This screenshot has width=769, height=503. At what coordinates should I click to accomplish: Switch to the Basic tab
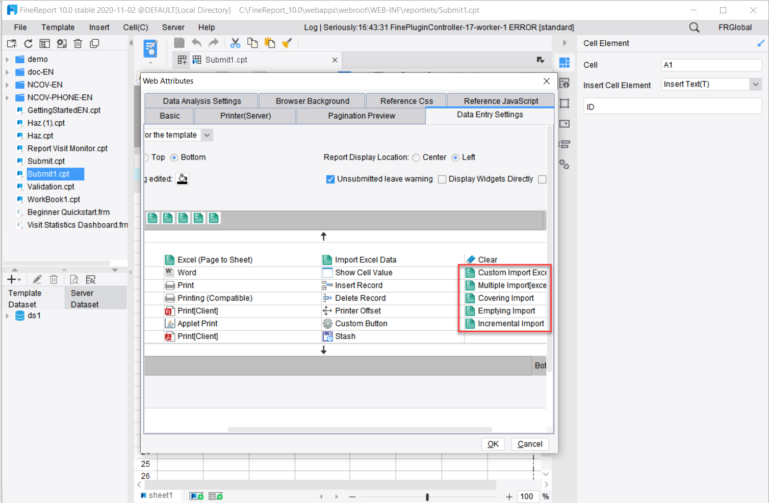(170, 116)
